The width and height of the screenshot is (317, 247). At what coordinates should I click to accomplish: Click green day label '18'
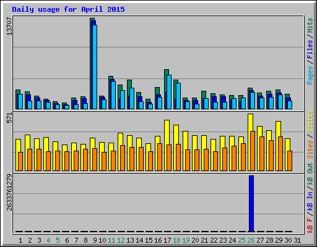pos(176,240)
